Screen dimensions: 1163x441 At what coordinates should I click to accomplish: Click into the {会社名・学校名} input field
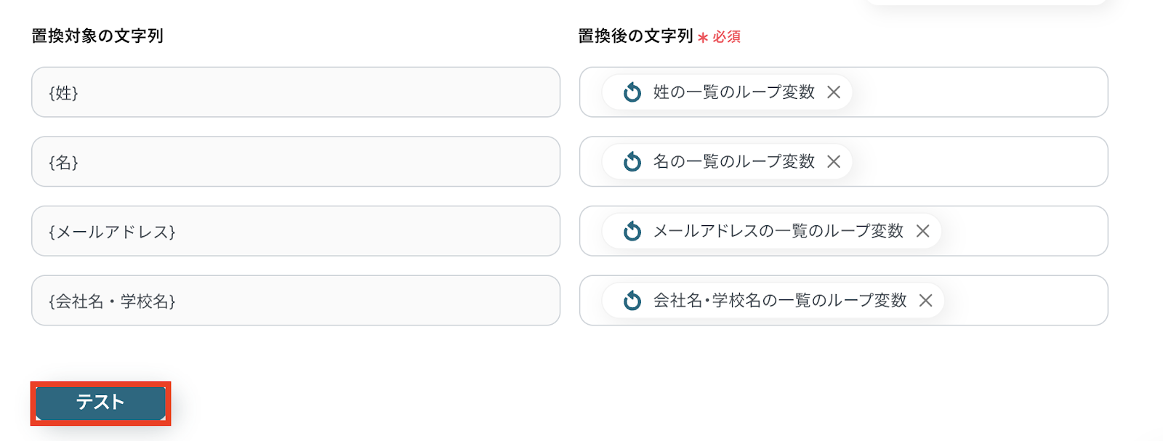point(295,301)
